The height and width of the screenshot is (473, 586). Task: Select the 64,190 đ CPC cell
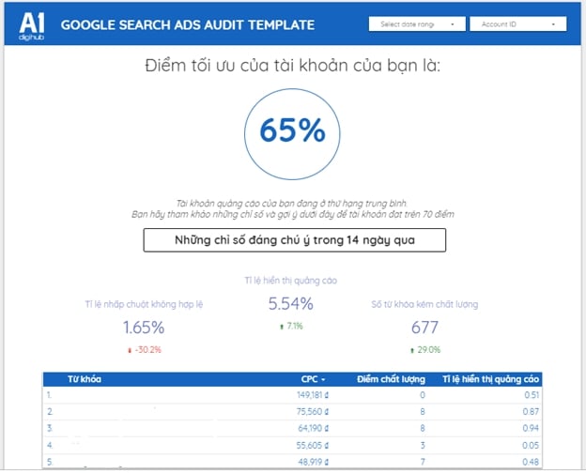(313, 428)
